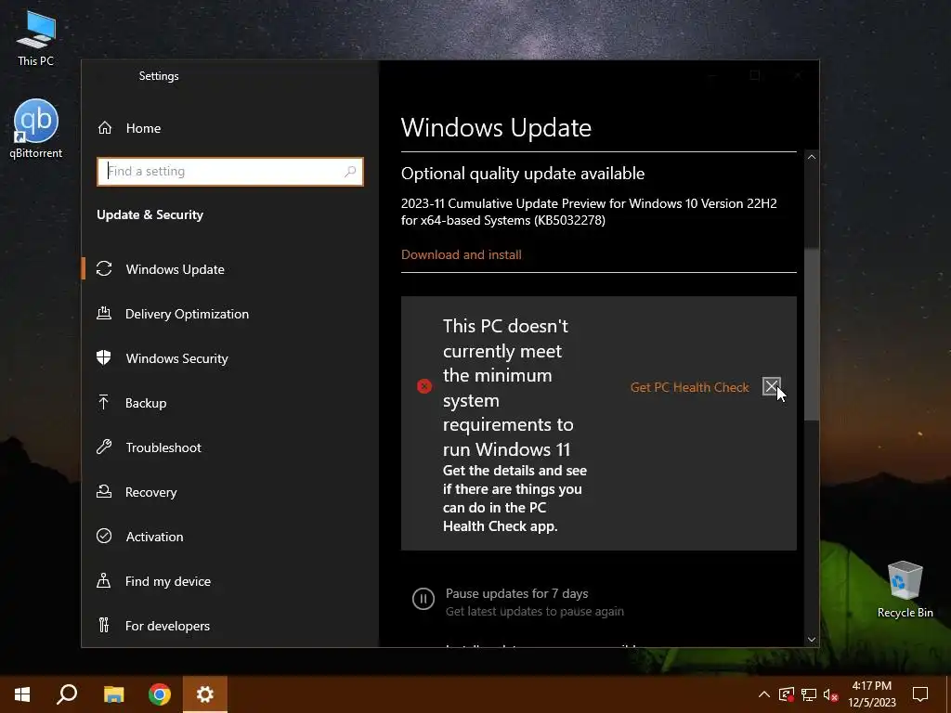Click Pause updates for 7 days
This screenshot has width=951, height=713.
click(516, 593)
